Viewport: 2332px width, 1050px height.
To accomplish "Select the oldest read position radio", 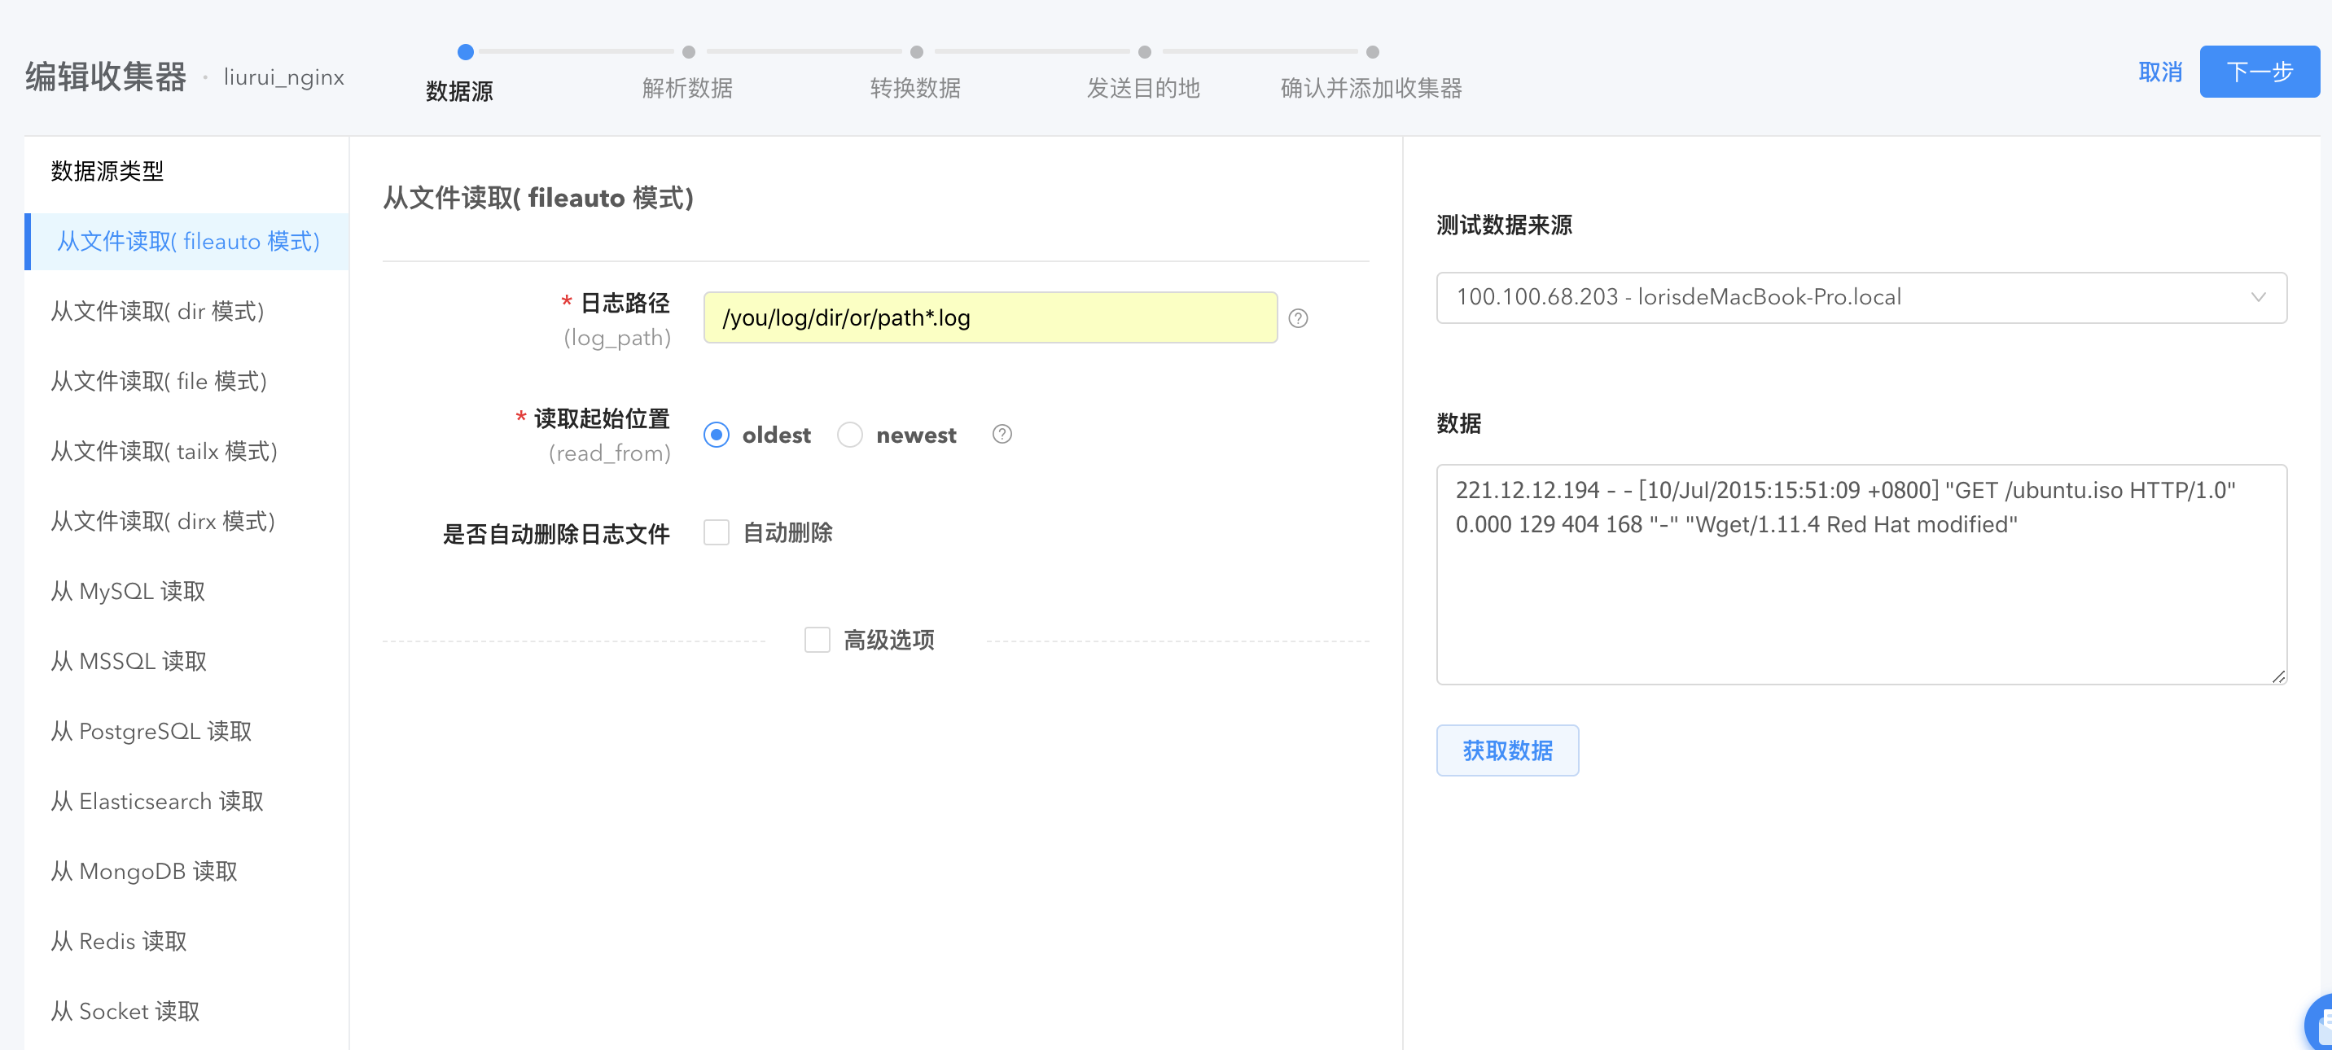I will coord(716,435).
